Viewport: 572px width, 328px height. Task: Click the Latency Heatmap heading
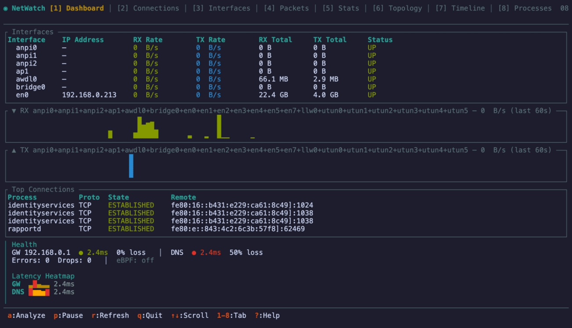pyautogui.click(x=43, y=277)
